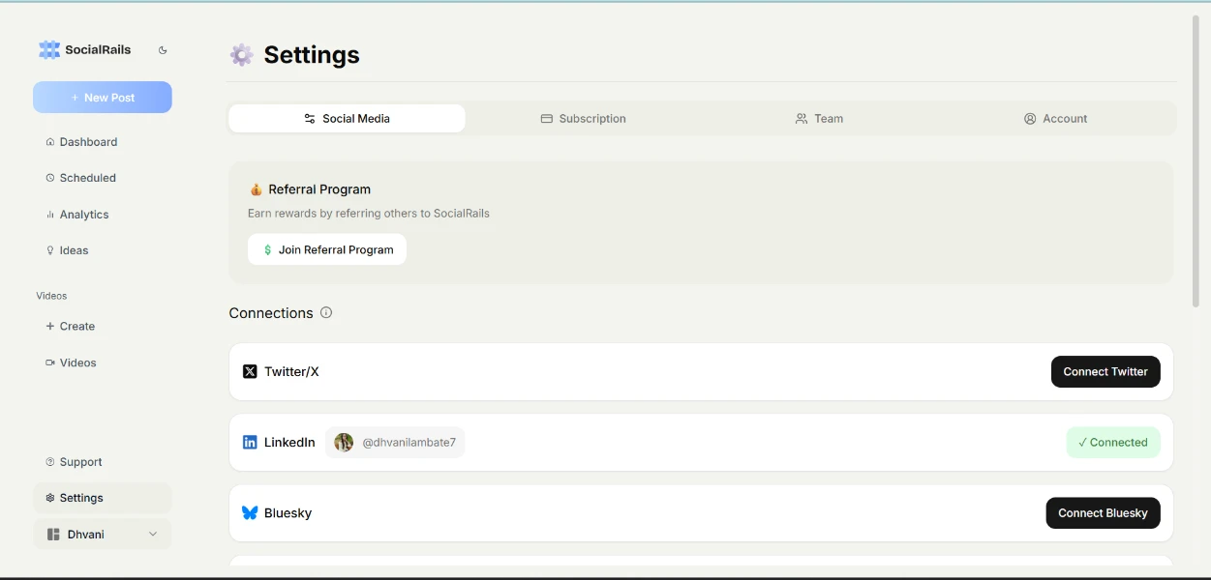
Task: Click Join Referral Program button
Action: (327, 249)
